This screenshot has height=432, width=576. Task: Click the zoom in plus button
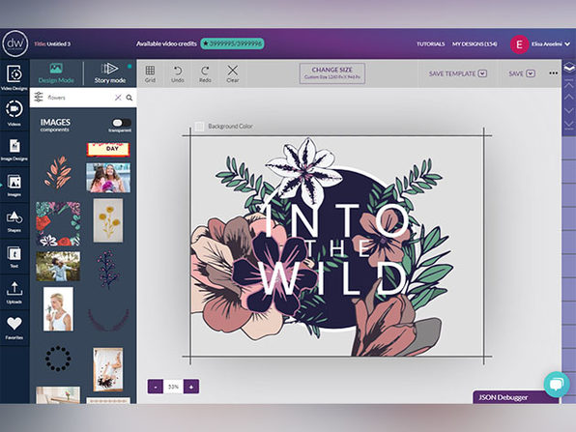[191, 387]
